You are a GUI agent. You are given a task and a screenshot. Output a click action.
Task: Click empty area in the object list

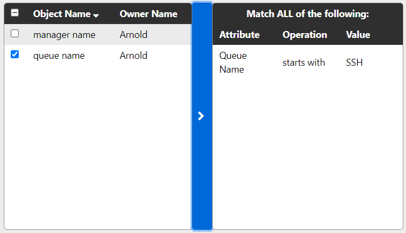click(x=96, y=150)
